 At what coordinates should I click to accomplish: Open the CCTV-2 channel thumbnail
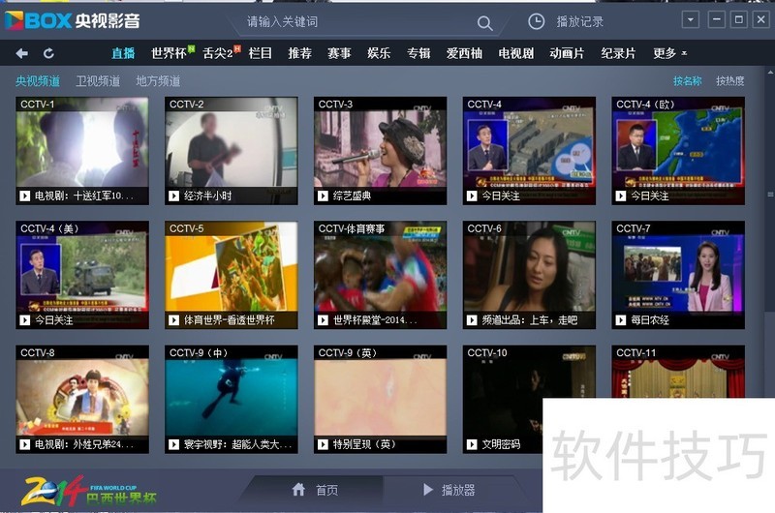pyautogui.click(x=232, y=151)
